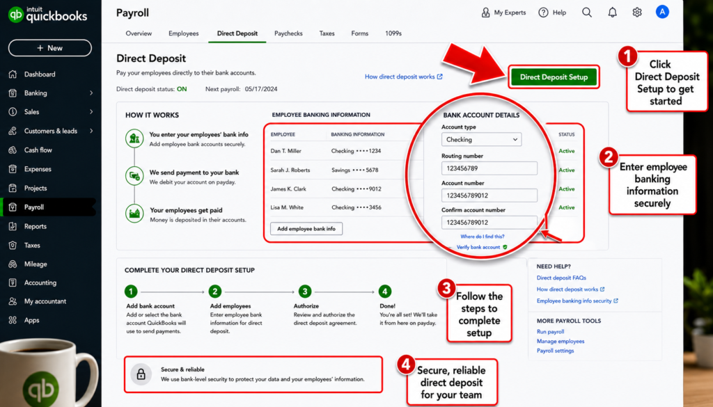Click step 4 Done circle
The width and height of the screenshot is (713, 407).
(x=384, y=292)
